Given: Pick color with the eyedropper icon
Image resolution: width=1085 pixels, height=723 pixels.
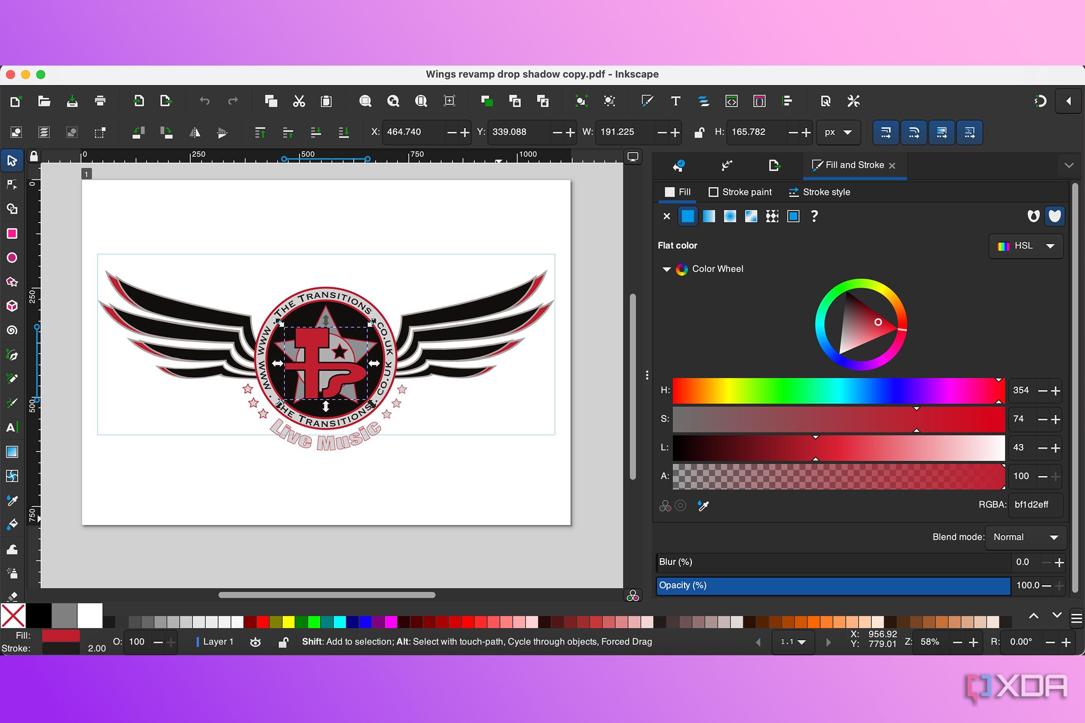Looking at the screenshot, I should click(703, 506).
